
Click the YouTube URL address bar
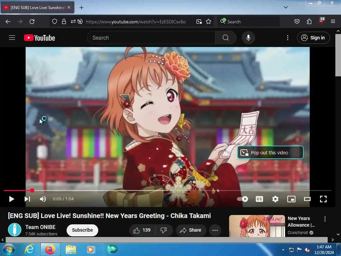[136, 22]
